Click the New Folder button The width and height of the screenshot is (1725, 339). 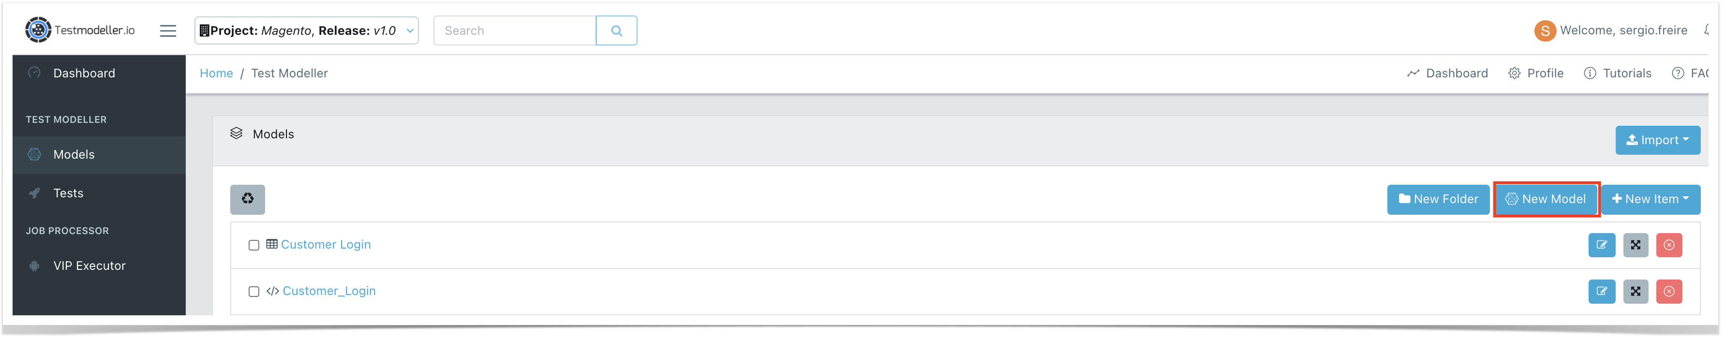1438,199
